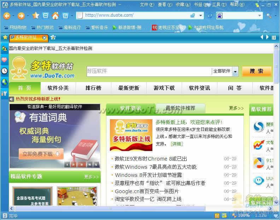
Task: Select banner slide number 3
Action: (x=81, y=164)
